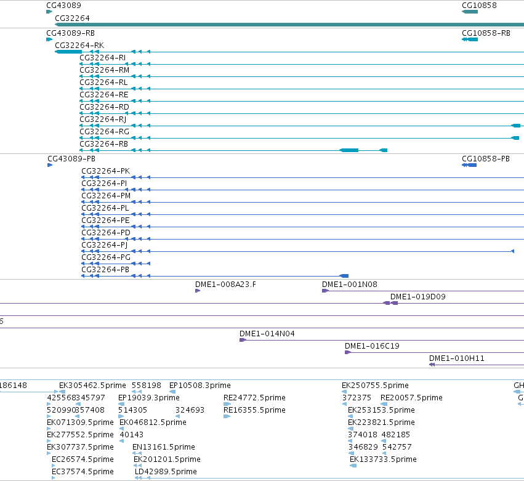Select the CG32264-RL transcript label
This screenshot has width=524, height=481.
(103, 83)
